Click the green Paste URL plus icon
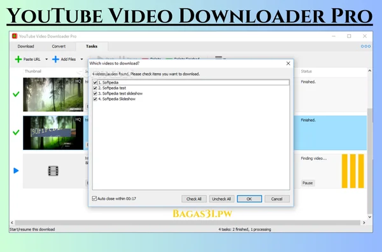The height and width of the screenshot is (252, 382). pyautogui.click(x=18, y=59)
